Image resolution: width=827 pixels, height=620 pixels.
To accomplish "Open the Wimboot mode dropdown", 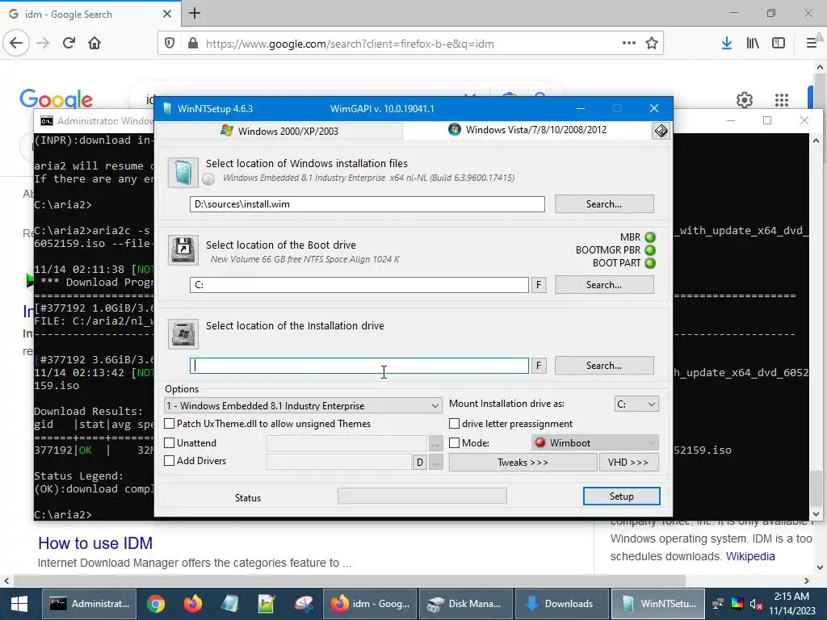I will click(x=595, y=443).
